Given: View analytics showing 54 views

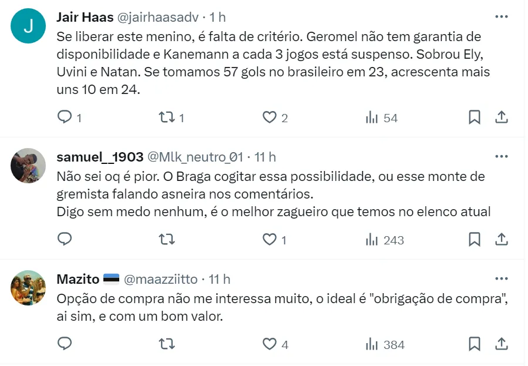Looking at the screenshot, I should click(x=381, y=117).
